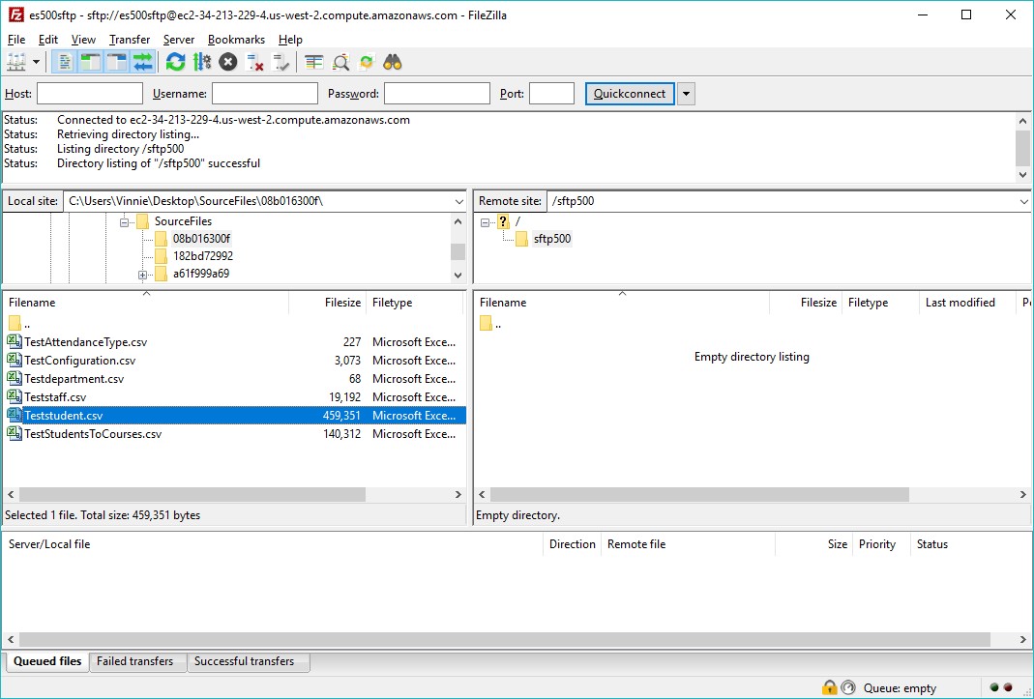Expand the a61f999a69 folder node

click(142, 275)
